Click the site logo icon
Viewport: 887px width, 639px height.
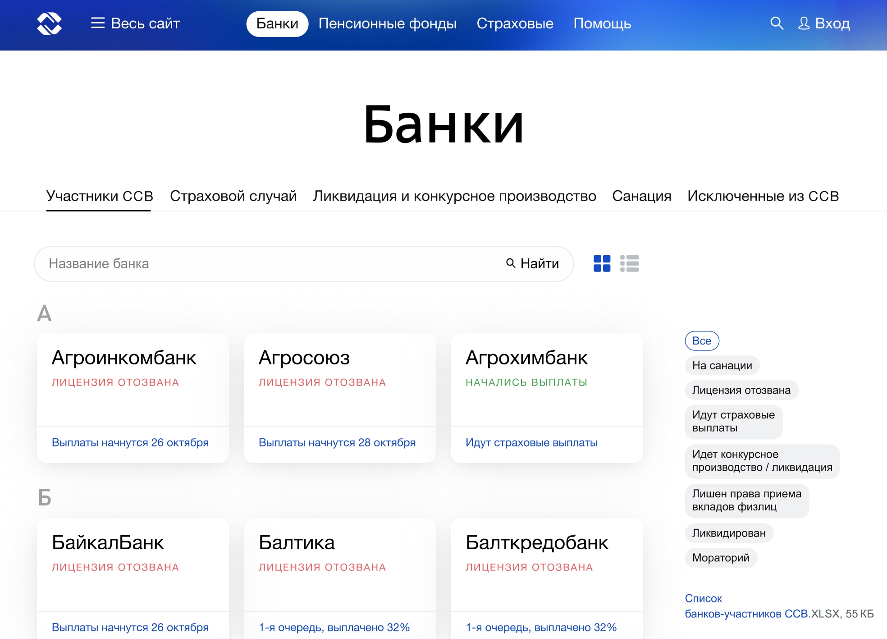49,23
